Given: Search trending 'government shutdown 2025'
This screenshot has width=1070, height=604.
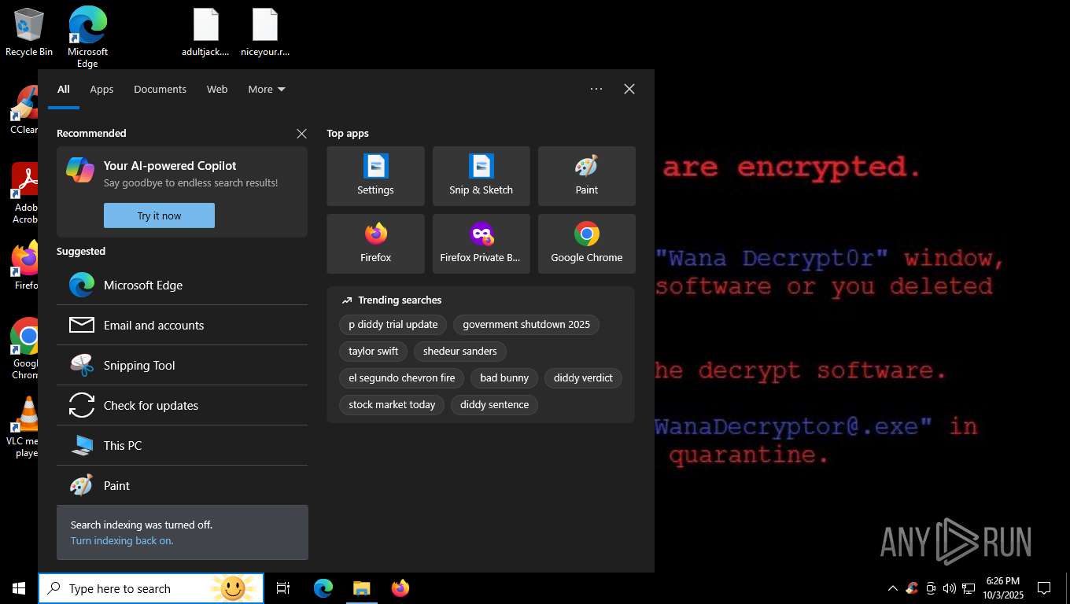Looking at the screenshot, I should click(x=526, y=324).
